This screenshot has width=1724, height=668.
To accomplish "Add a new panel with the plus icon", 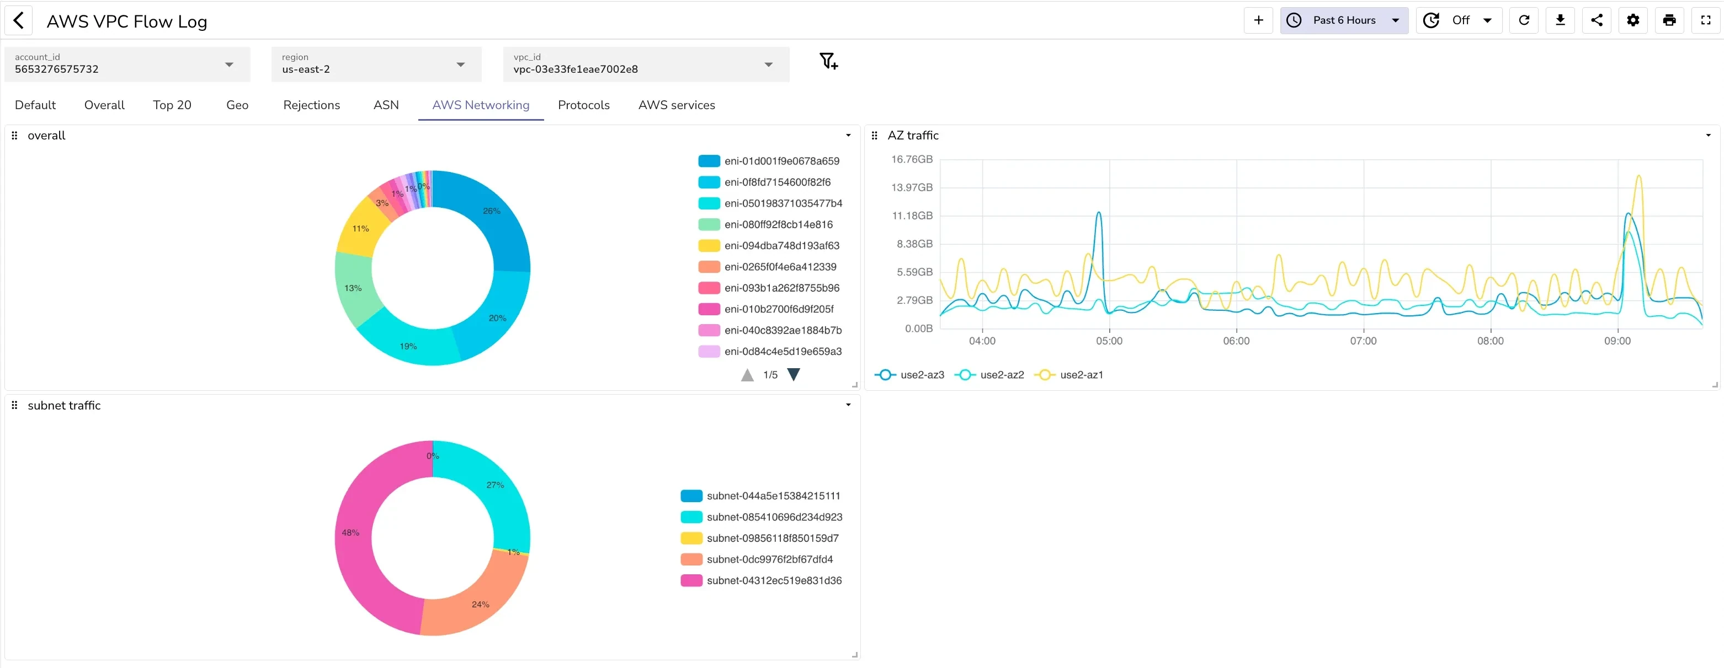I will point(1258,20).
